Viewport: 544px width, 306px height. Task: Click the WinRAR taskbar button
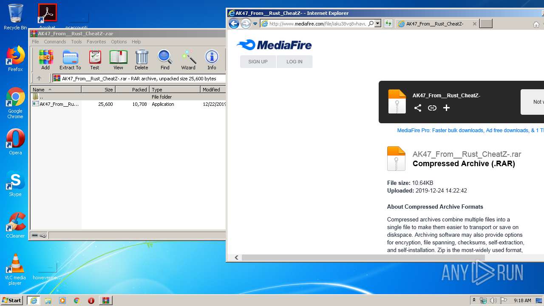pyautogui.click(x=105, y=300)
